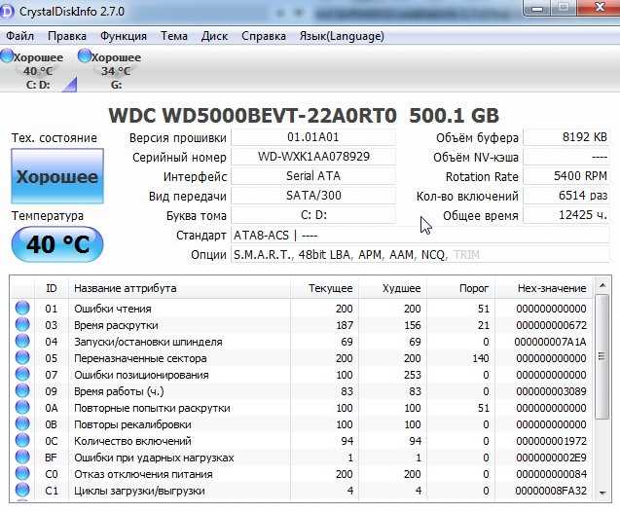
Task: Click the CrystalDiskInfo app icon in title bar
Action: click(6, 11)
